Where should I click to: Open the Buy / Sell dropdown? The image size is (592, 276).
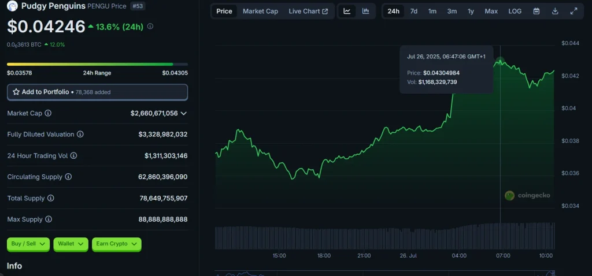tap(28, 244)
